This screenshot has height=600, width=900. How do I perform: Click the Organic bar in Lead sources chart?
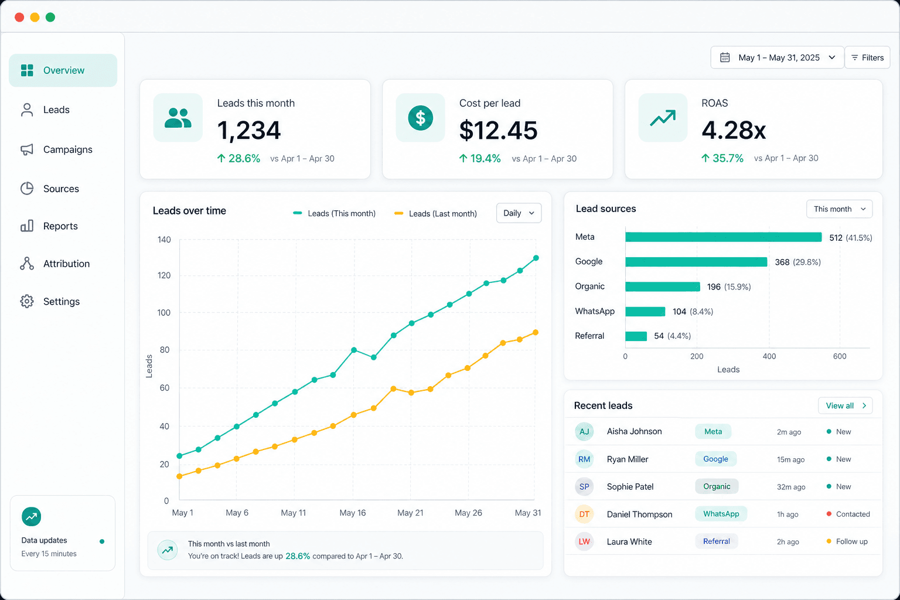click(663, 287)
